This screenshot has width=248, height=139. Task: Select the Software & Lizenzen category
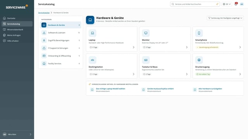click(x=60, y=32)
